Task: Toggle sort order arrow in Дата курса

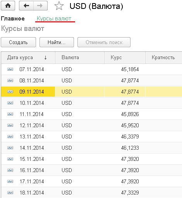Action: [45, 58]
